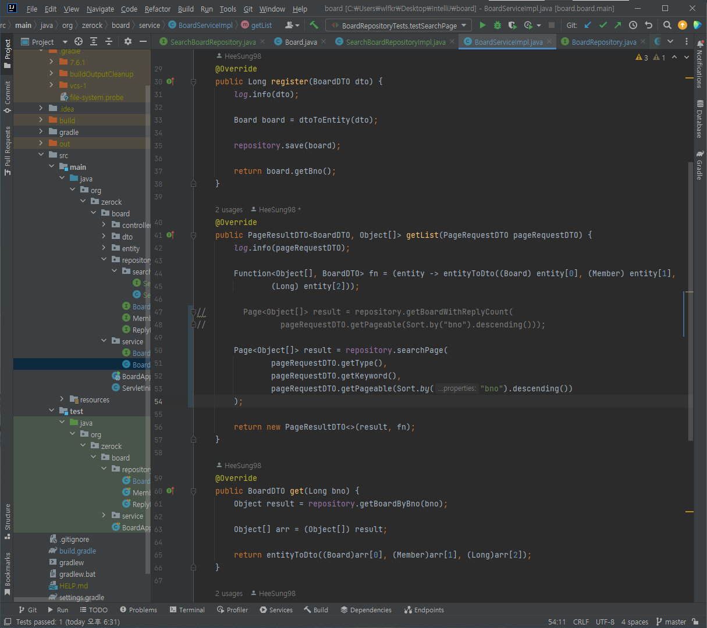Click getList in the breadcrumb bar

point(257,25)
